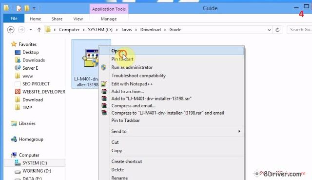Choose Create shortcut
This screenshot has width=312, height=180.
[x=171, y=161]
